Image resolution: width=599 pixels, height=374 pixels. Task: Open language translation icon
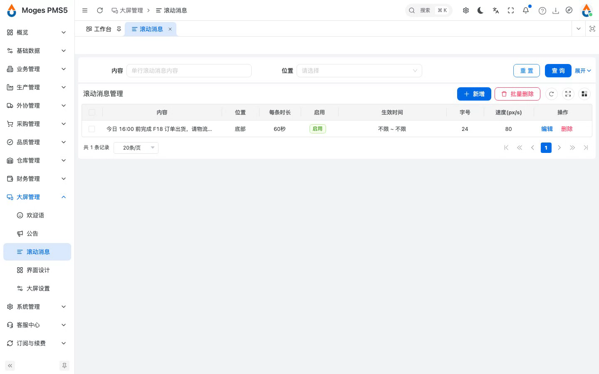[x=496, y=10]
